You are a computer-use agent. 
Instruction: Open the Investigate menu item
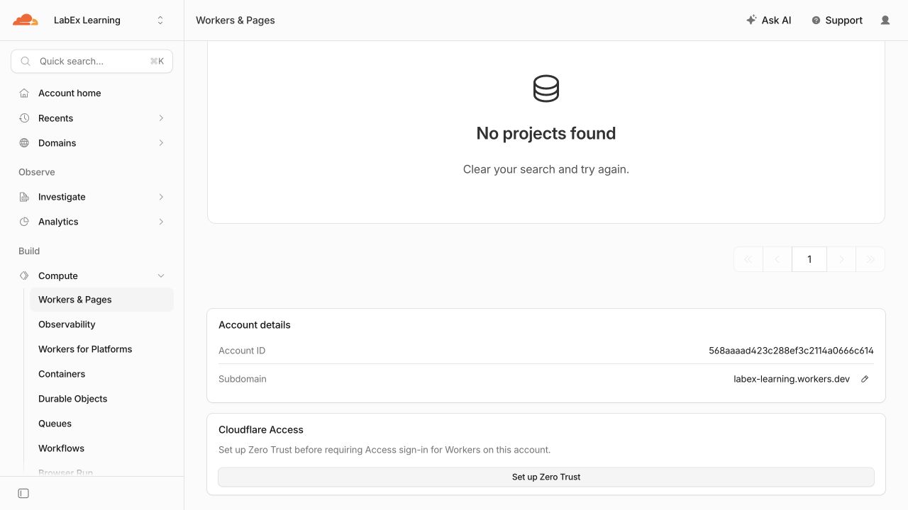click(92, 197)
